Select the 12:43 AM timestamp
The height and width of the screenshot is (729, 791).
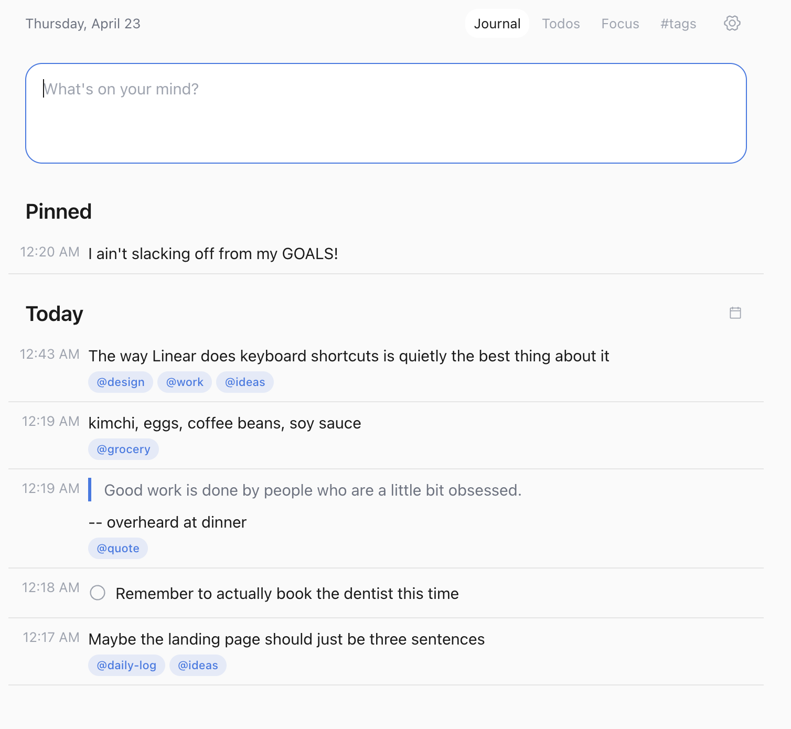[50, 355]
